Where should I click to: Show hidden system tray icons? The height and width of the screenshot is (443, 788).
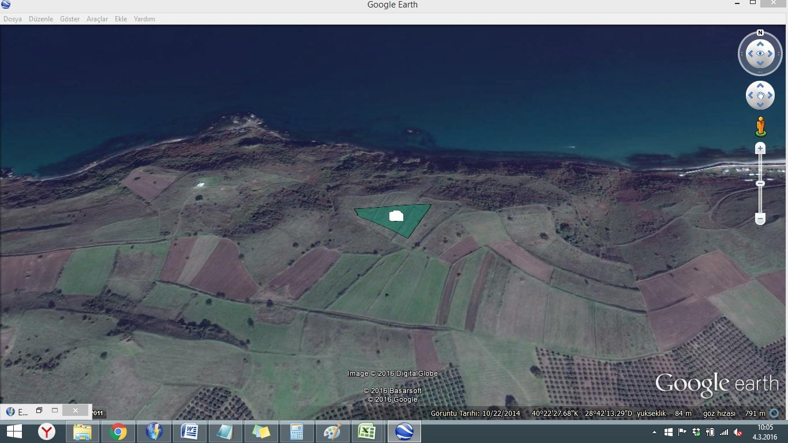point(654,432)
